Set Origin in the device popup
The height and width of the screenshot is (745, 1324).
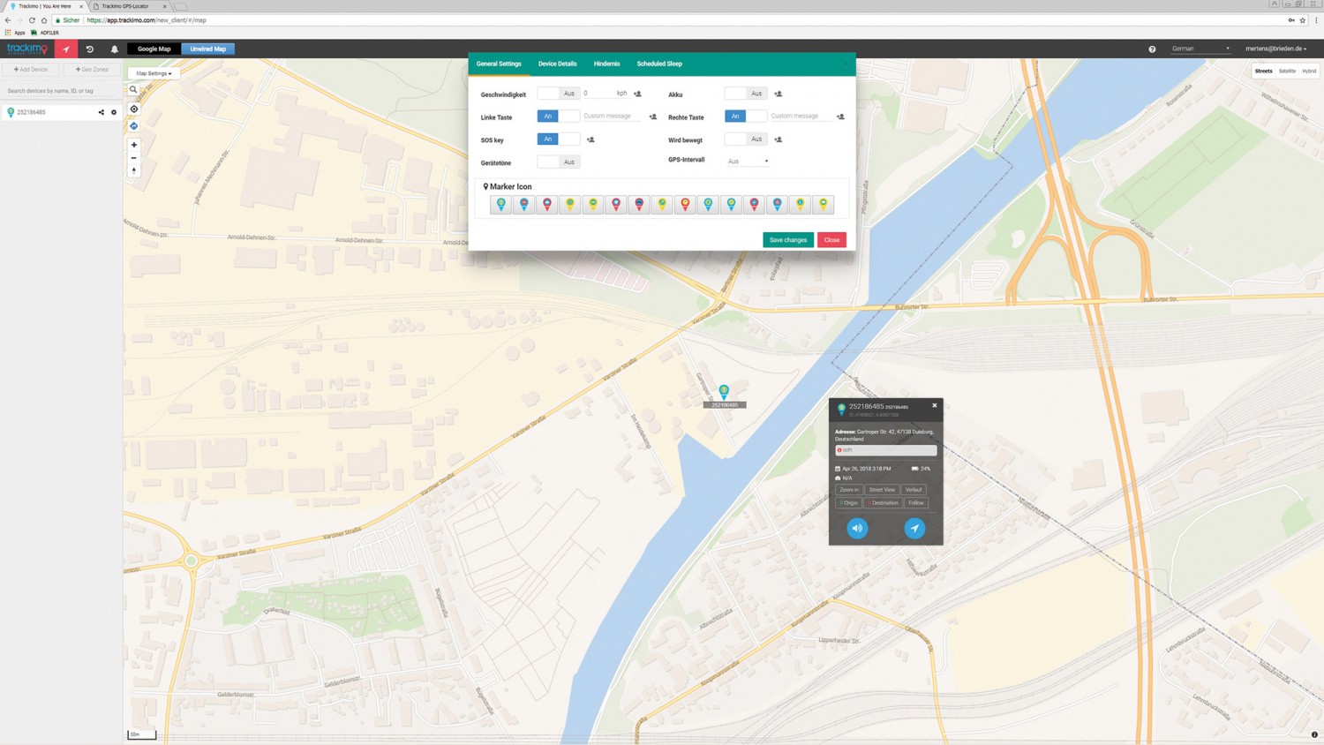pos(848,503)
